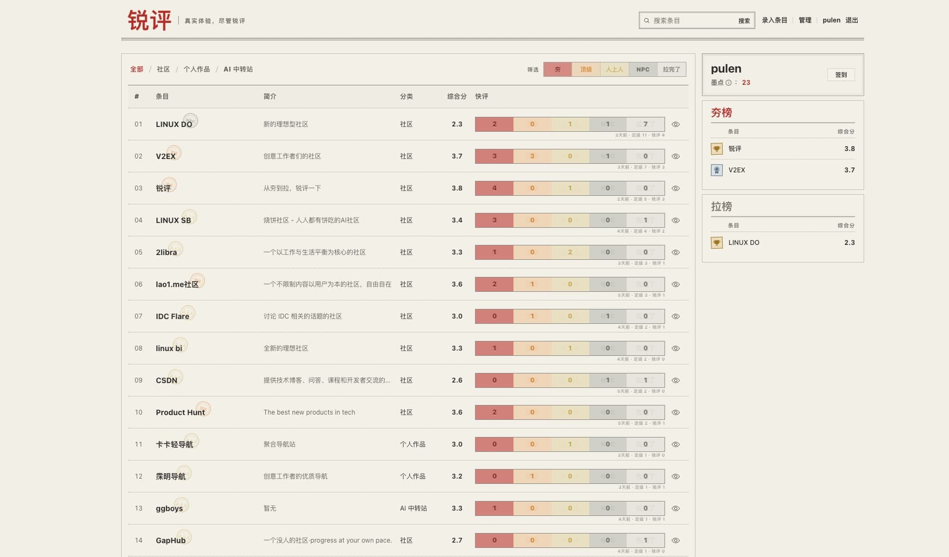Open the 2libra entry title
Screen dimensions: 949x557
(x=166, y=252)
